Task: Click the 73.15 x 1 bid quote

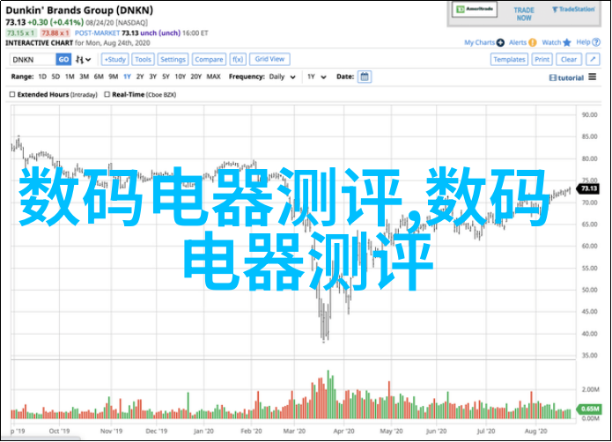Action: 21,33
